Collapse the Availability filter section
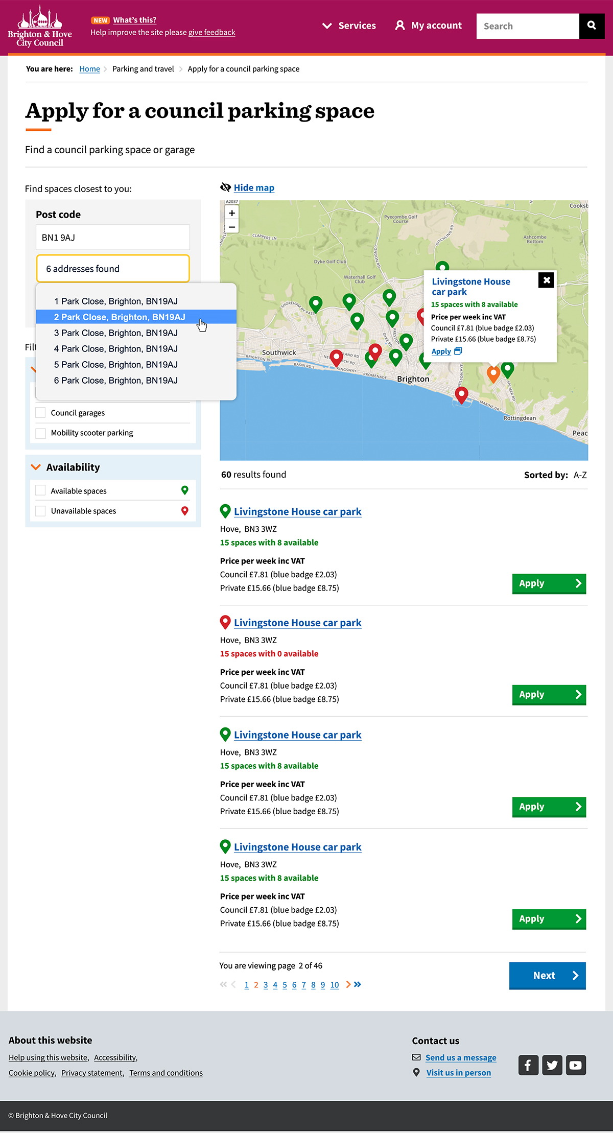 coord(36,467)
